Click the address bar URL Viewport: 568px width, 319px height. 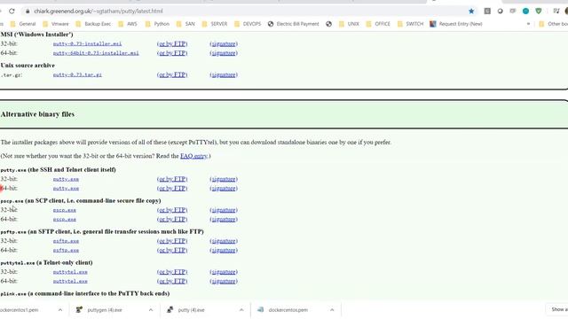(x=99, y=12)
